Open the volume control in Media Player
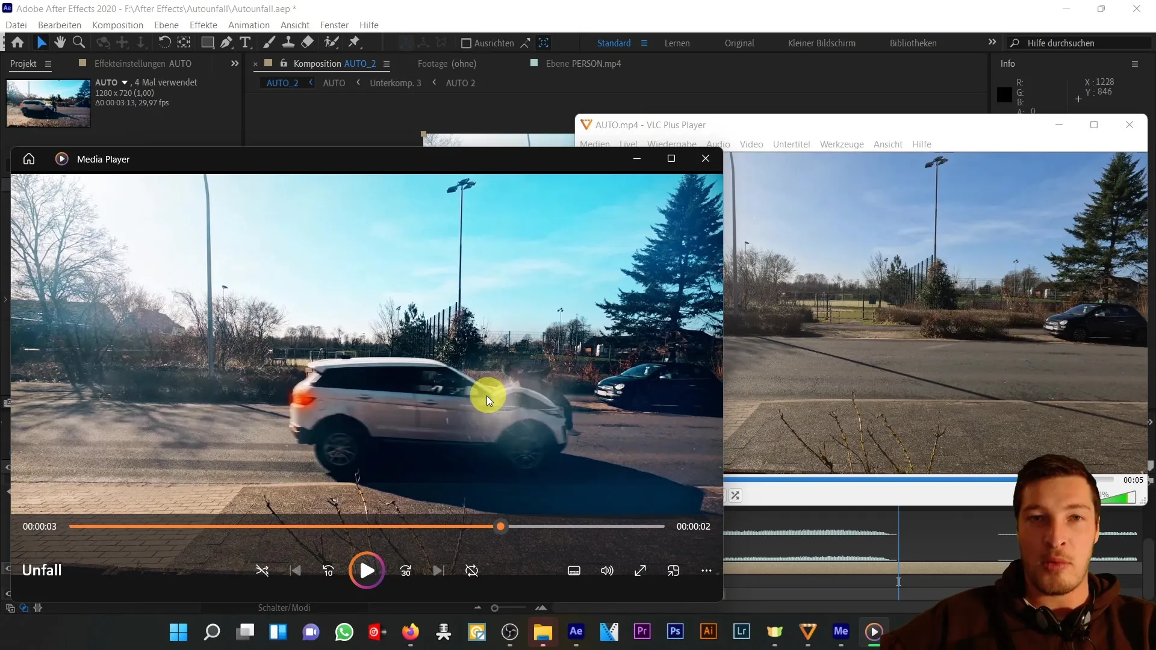The height and width of the screenshot is (650, 1156). pyautogui.click(x=607, y=571)
